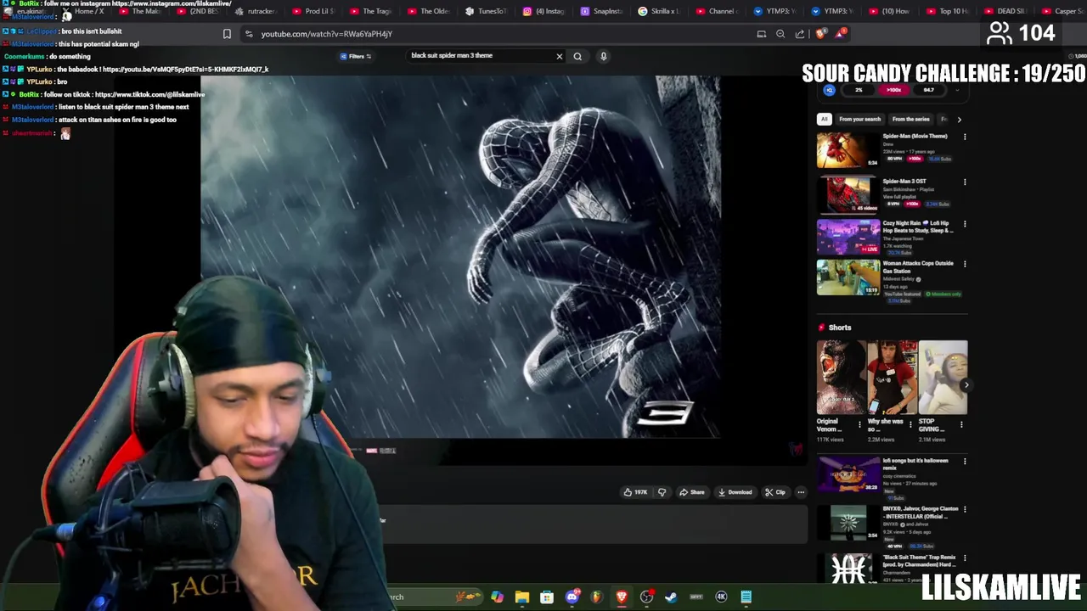
Task: Click the YouTube search box text
Action: point(452,56)
